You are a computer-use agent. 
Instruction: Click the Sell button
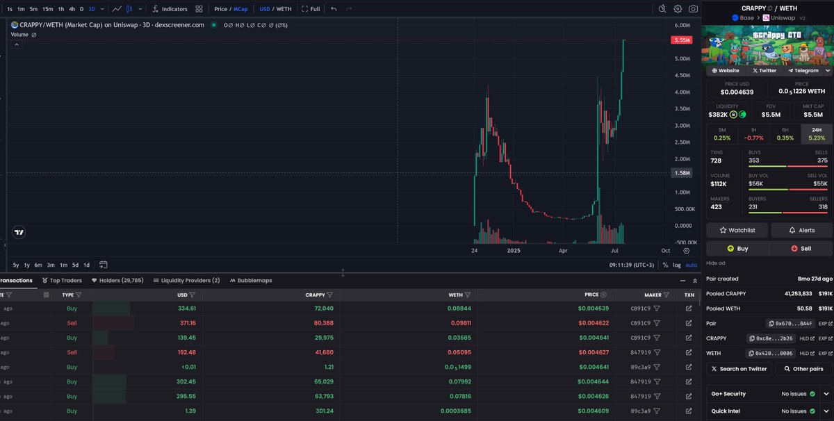click(x=801, y=248)
